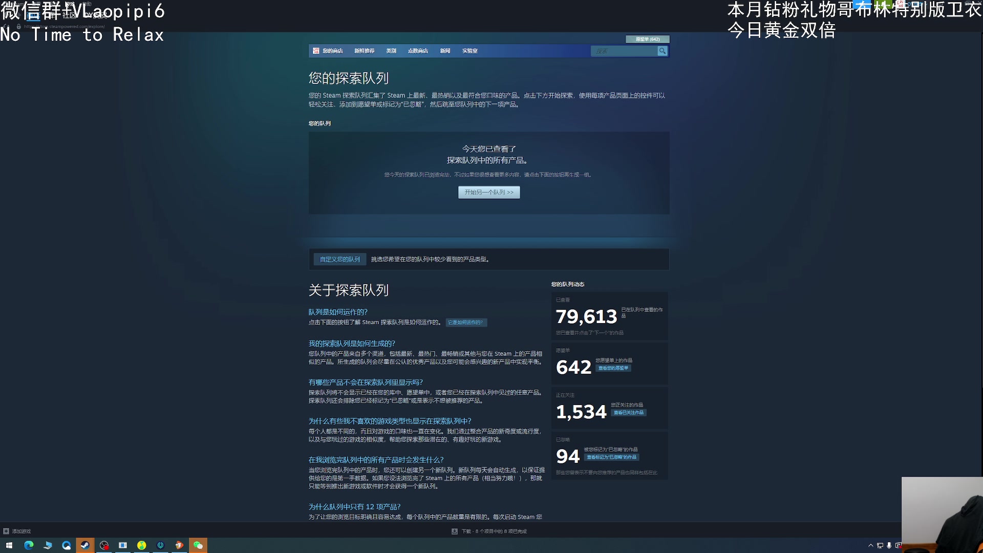983x553 pixels.
Task: Open the white window app icon on the taskbar
Action: (x=123, y=545)
